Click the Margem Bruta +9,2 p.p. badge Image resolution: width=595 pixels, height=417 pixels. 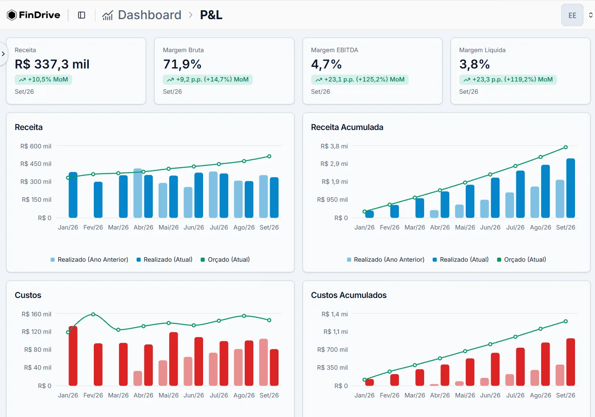tap(208, 79)
